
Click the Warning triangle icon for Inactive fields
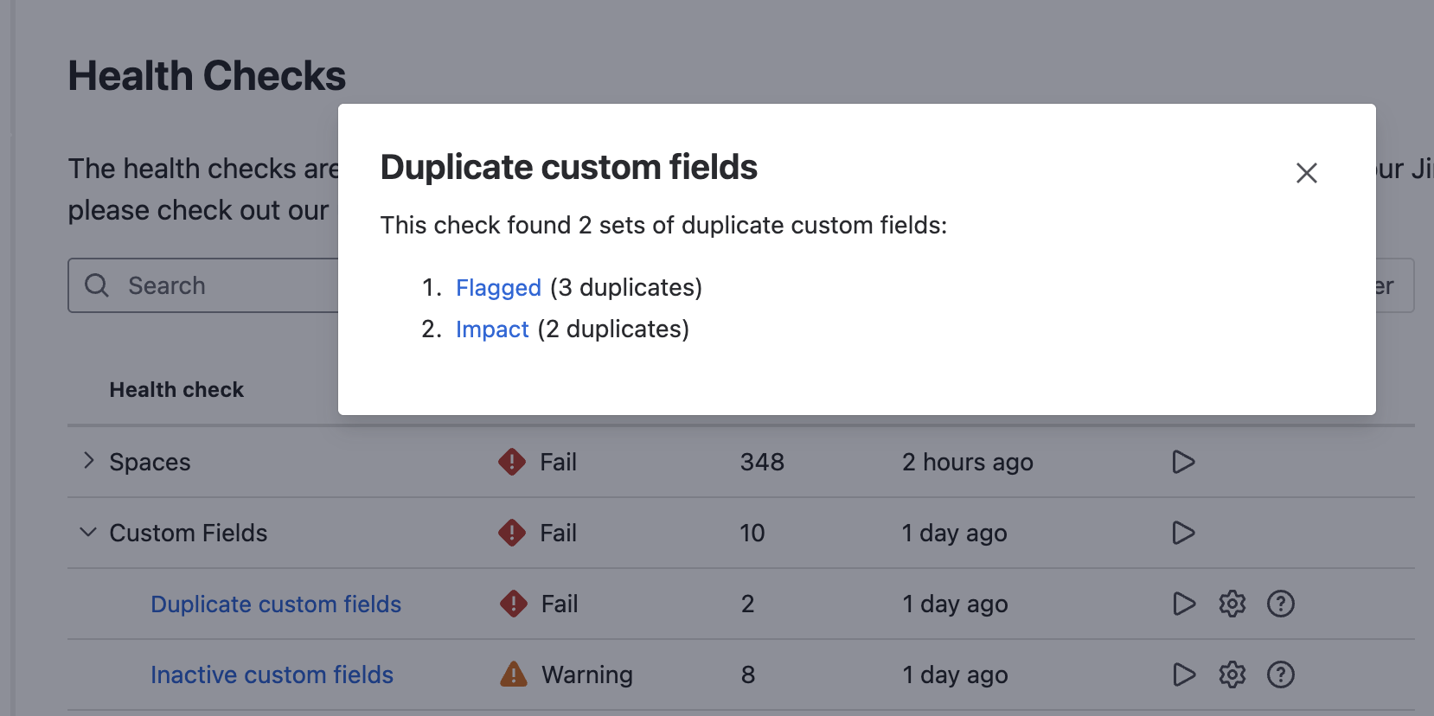click(514, 674)
